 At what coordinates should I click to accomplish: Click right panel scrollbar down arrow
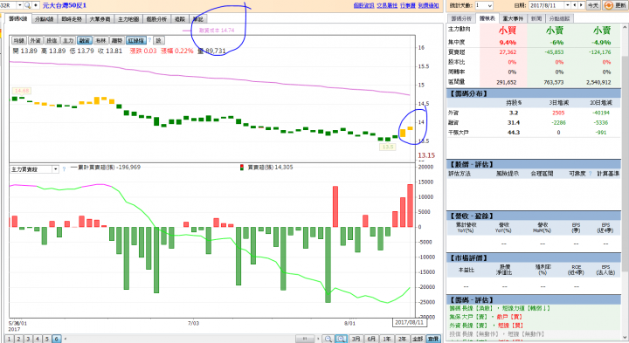point(625,338)
